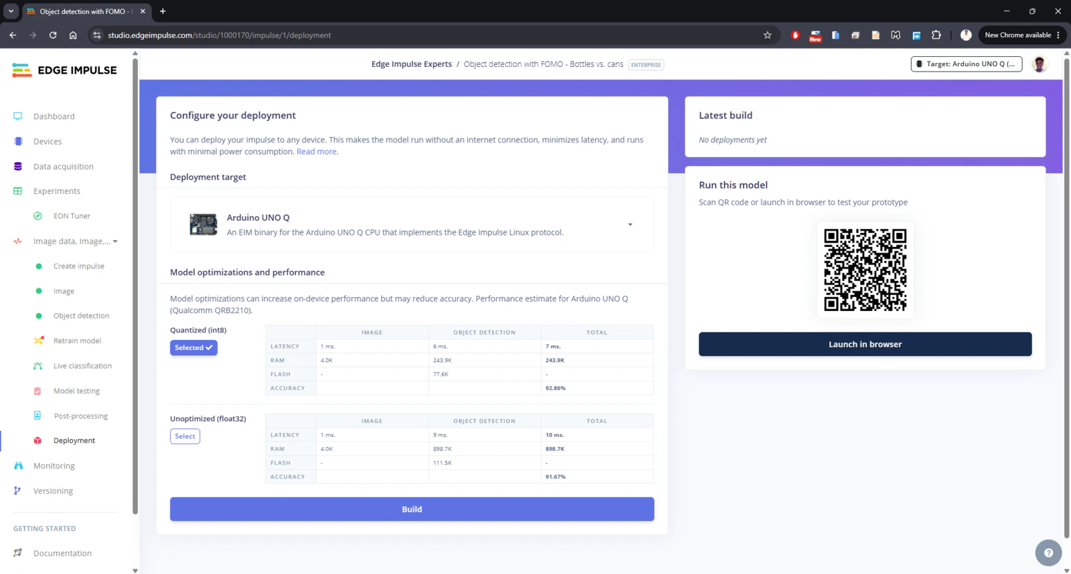
Task: Click the Post-processing icon
Action: 38,415
